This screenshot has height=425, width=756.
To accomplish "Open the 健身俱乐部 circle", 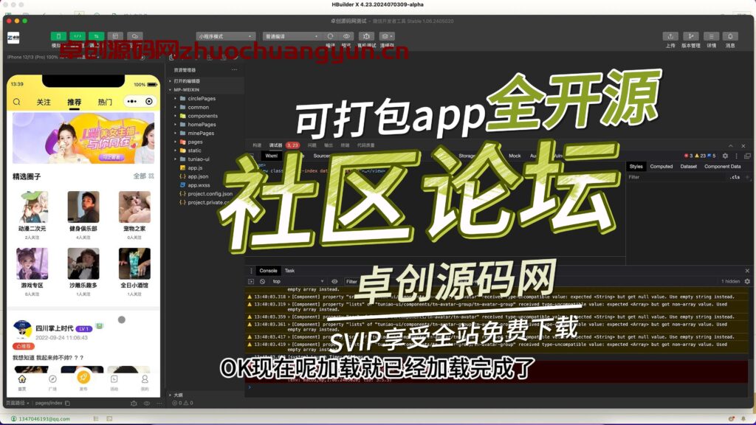I will click(83, 207).
